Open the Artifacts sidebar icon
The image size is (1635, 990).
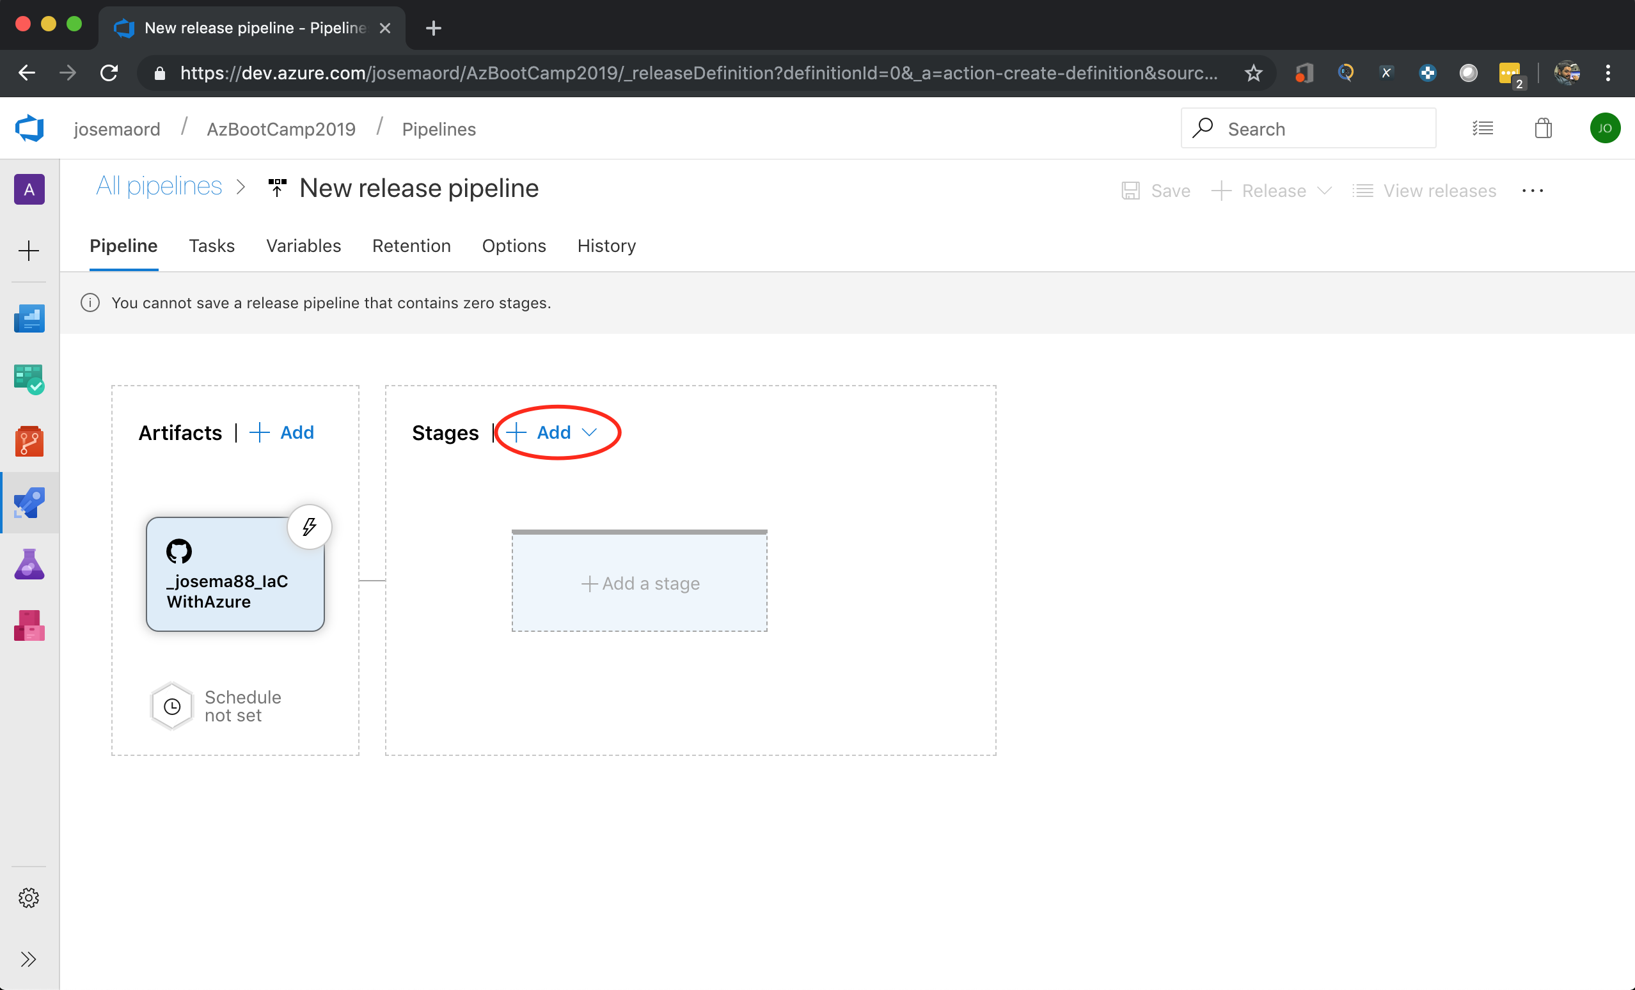[29, 625]
